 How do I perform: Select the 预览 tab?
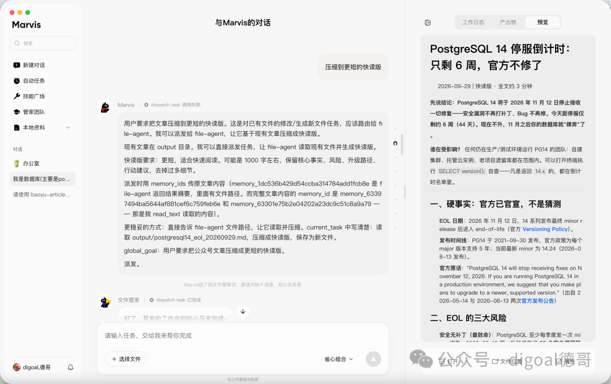[543, 22]
